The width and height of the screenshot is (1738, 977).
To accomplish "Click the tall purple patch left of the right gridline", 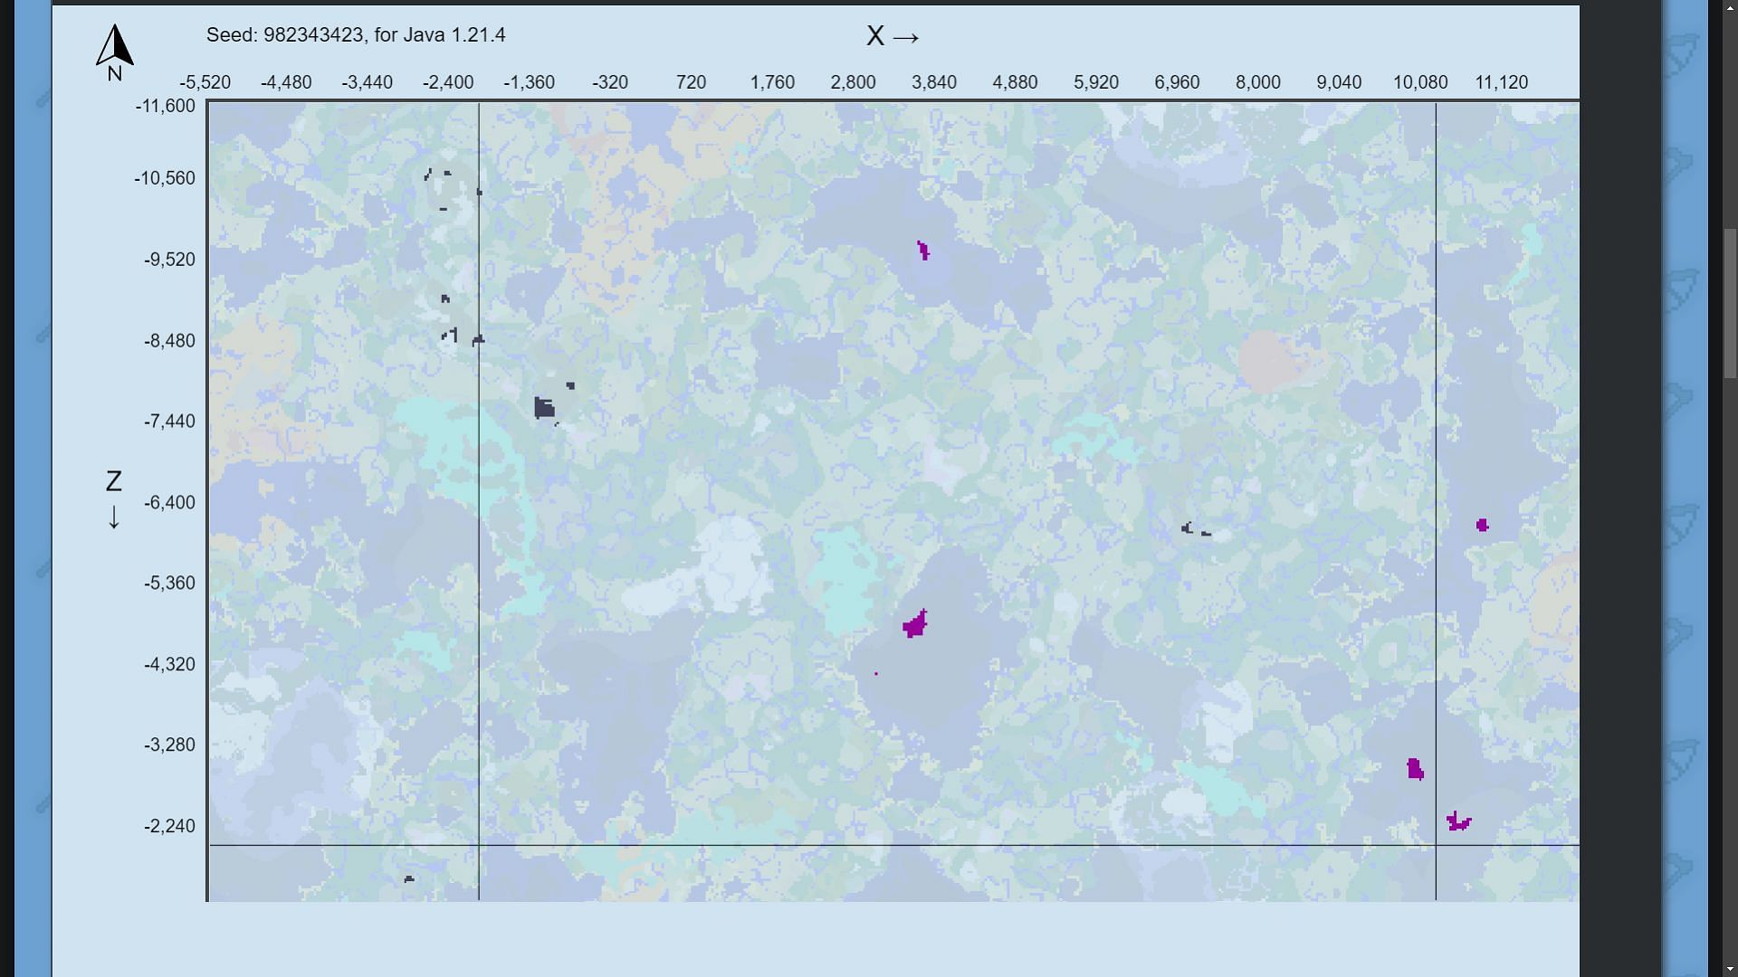I will coord(1415,769).
